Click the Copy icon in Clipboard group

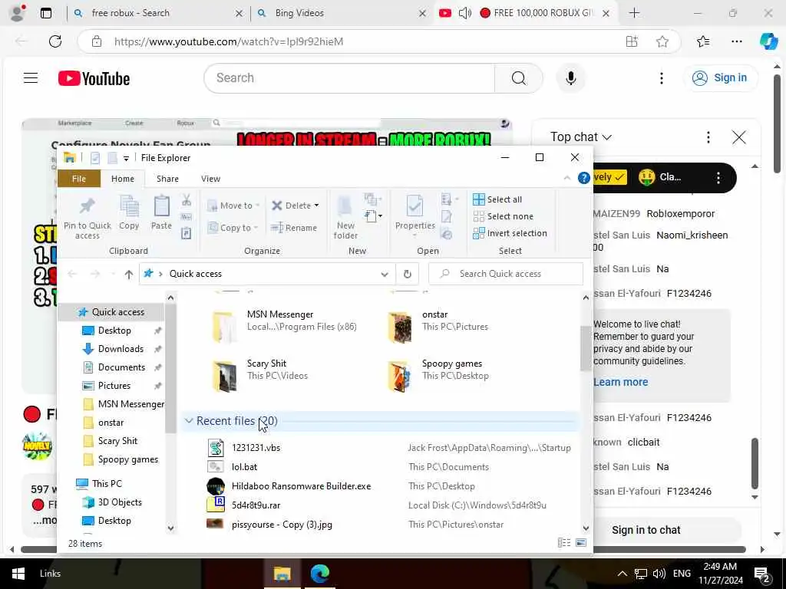[129, 213]
